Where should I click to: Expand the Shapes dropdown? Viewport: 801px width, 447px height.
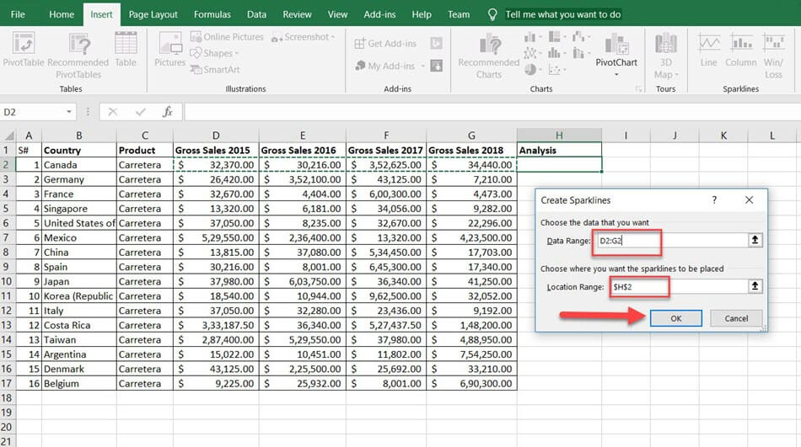point(218,53)
